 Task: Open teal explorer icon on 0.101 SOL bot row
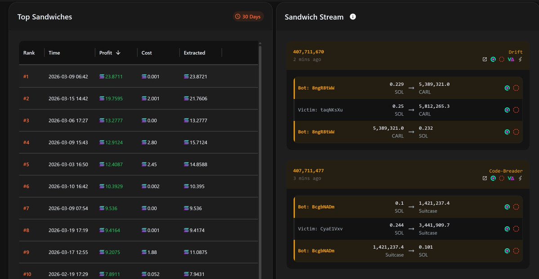pyautogui.click(x=507, y=251)
